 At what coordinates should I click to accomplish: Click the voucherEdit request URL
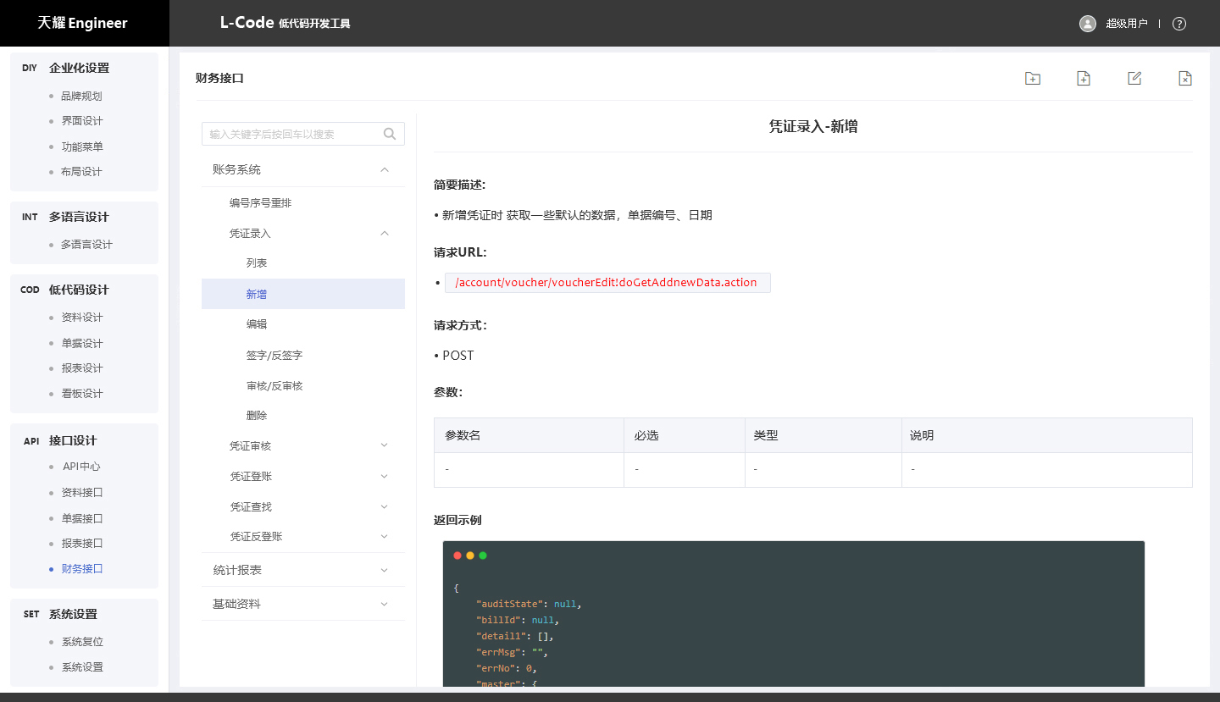(x=606, y=283)
